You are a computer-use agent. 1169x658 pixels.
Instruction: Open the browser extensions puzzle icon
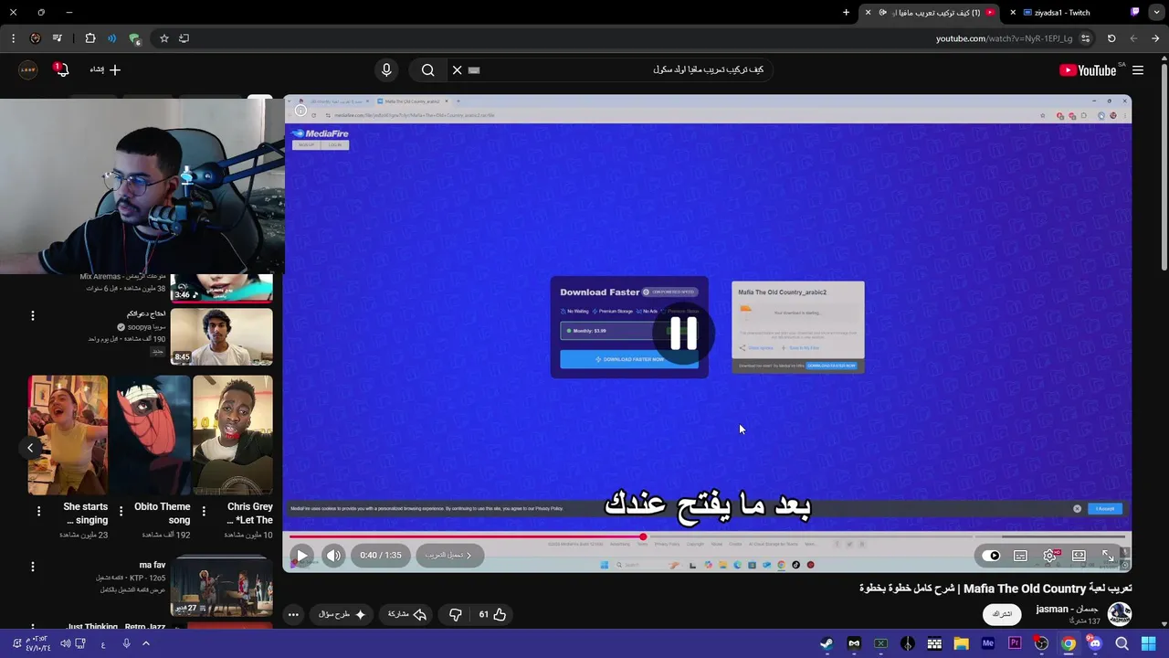tap(90, 38)
